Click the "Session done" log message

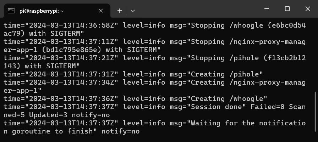pos(216,107)
